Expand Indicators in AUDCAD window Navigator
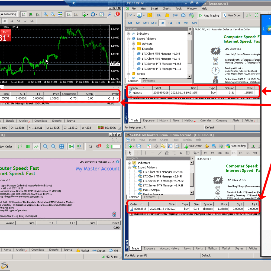 point(128,34)
